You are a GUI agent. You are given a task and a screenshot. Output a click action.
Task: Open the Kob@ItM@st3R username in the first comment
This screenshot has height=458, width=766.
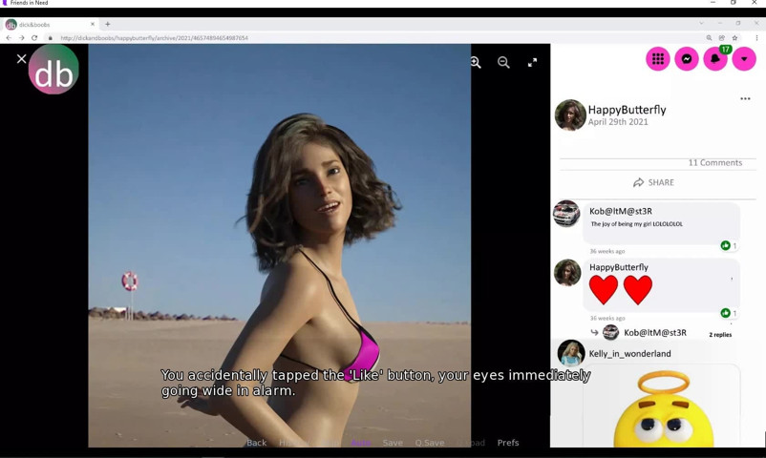(621, 211)
